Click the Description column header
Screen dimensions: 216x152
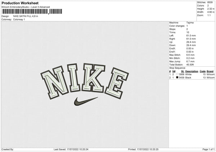[192, 71]
